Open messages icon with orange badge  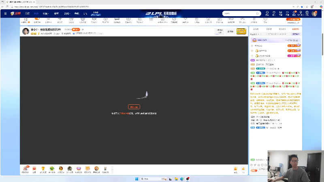point(294,13)
